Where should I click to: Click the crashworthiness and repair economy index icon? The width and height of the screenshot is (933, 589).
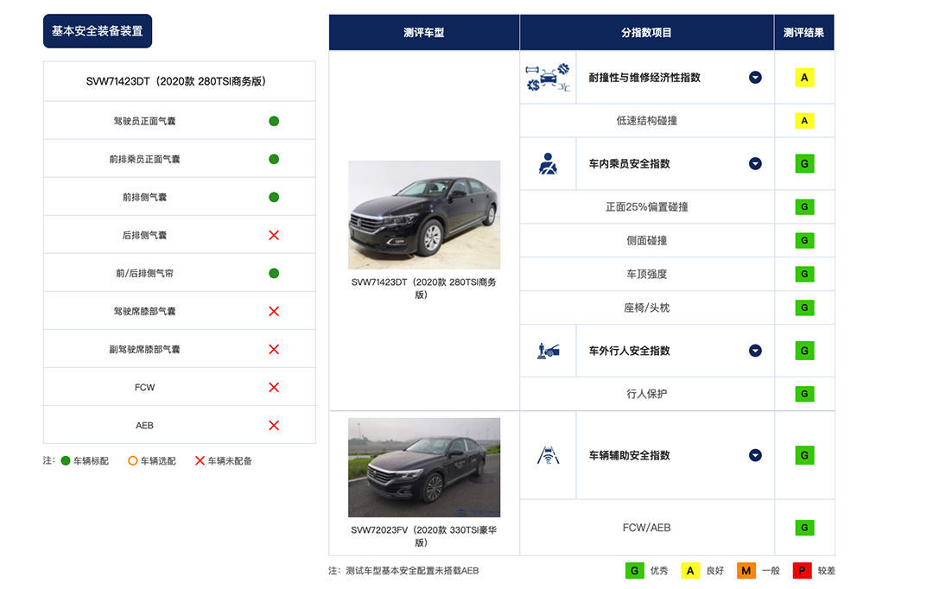548,78
